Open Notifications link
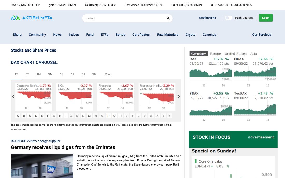The image size is (285, 178). 207,18
